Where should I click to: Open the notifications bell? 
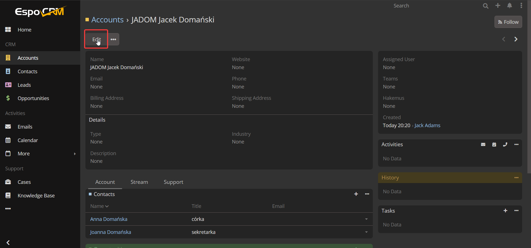509,6
